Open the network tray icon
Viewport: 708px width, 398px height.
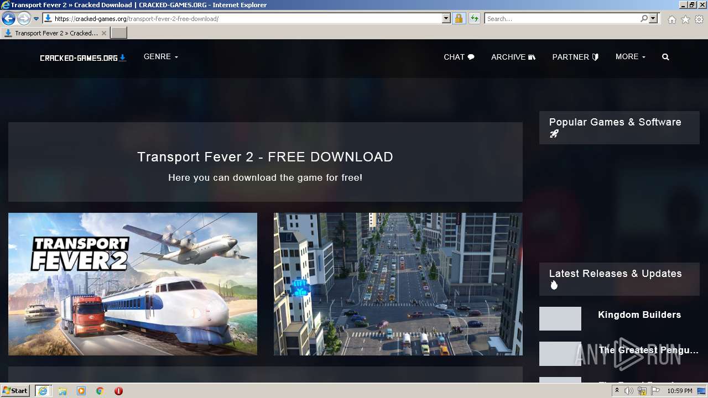point(642,391)
